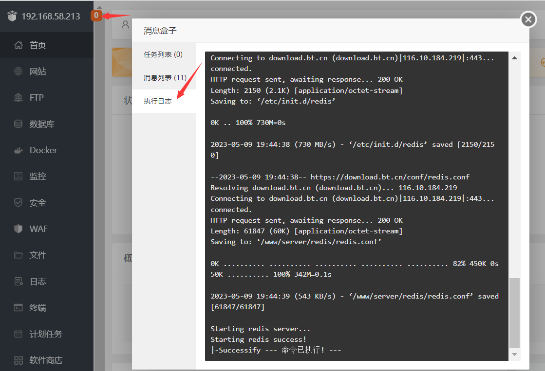
Task: Go to 网站 menu item
Action: click(x=47, y=71)
